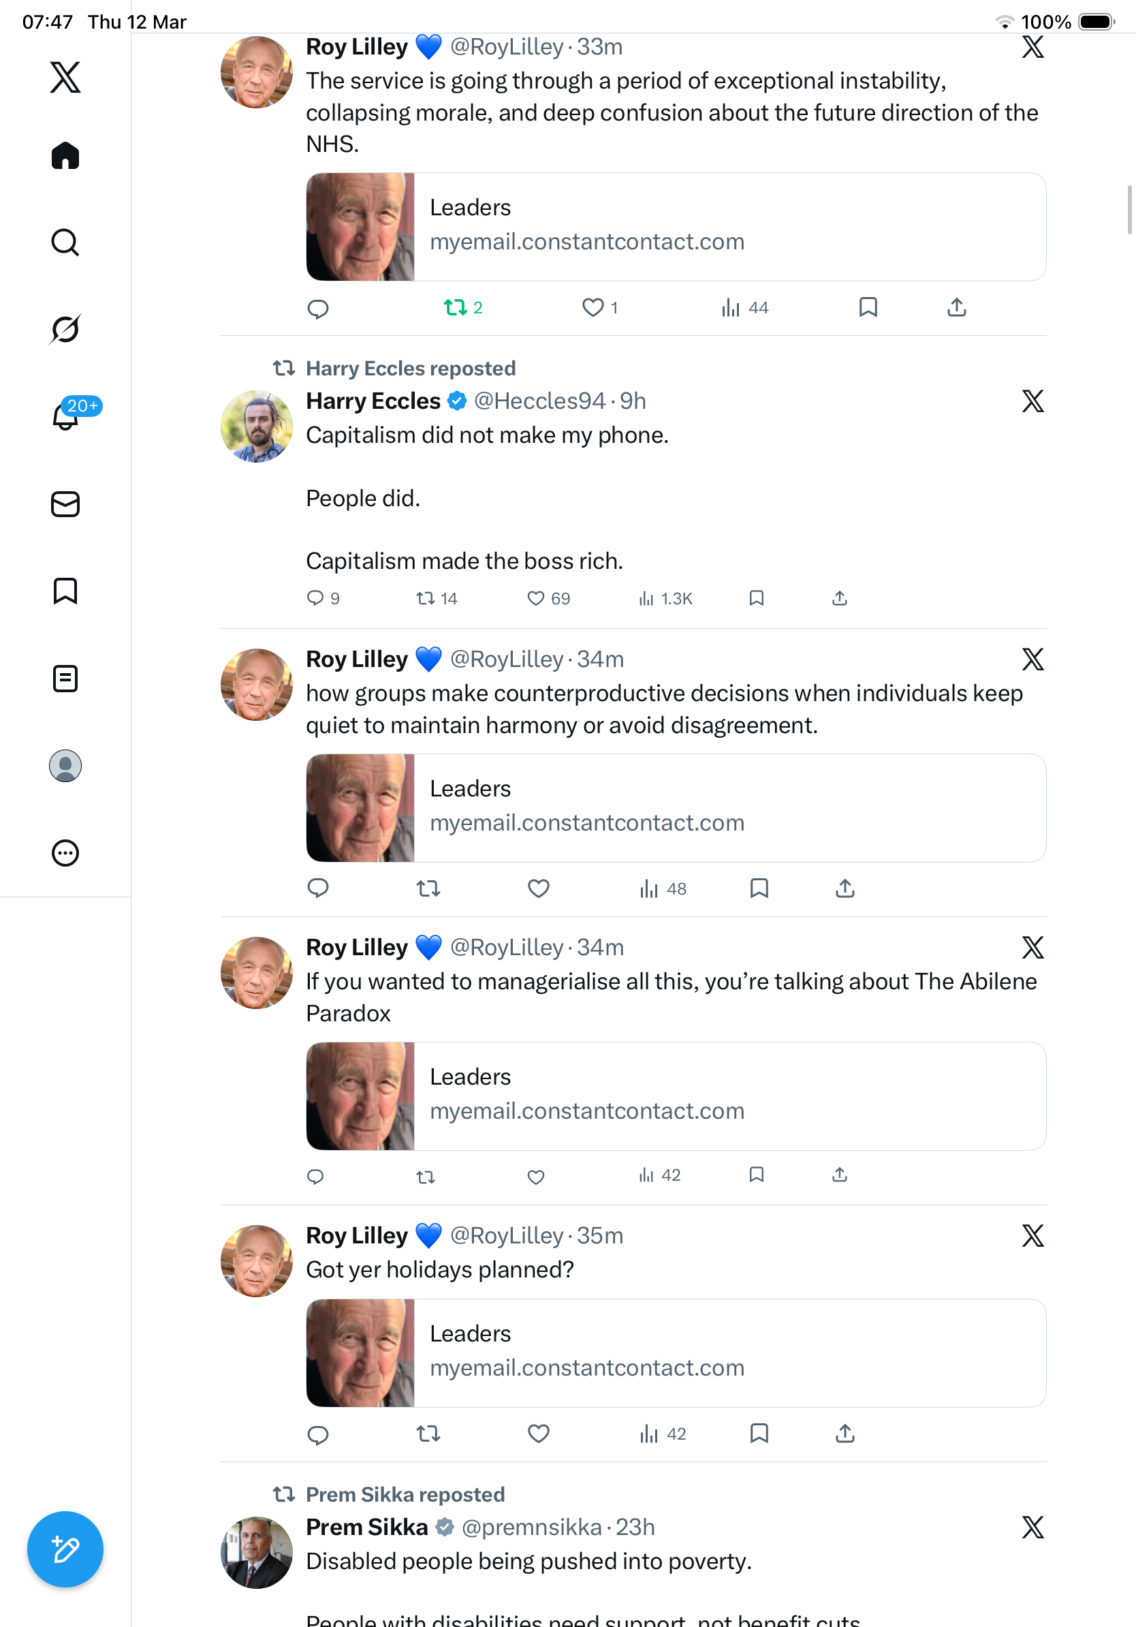1136x1627 pixels.
Task: Open Search using the magnifier icon
Action: coord(65,243)
